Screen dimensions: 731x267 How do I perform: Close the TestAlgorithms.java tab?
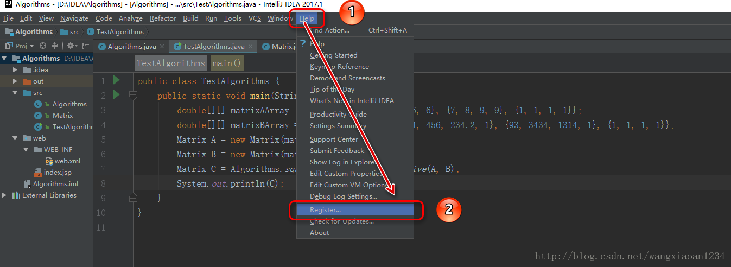tap(250, 47)
